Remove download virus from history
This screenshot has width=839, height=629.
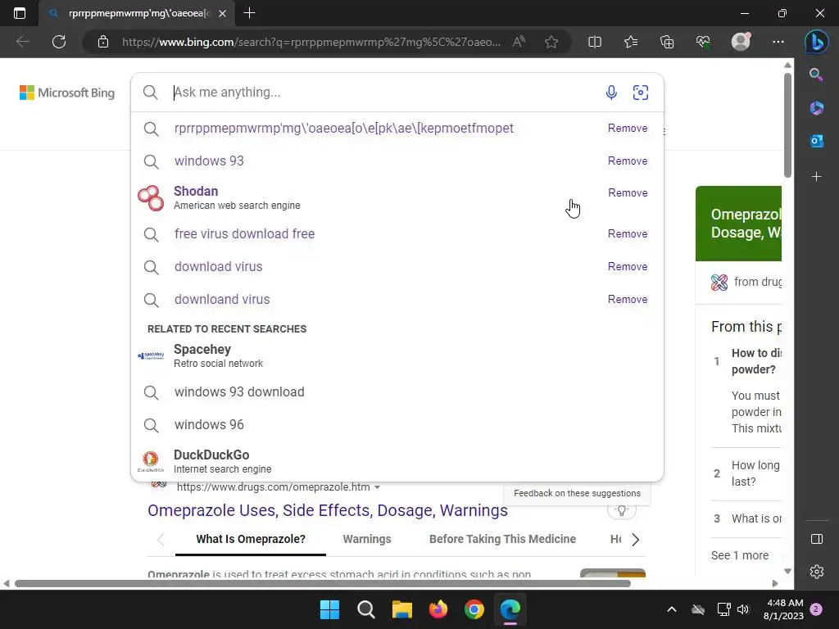627,266
